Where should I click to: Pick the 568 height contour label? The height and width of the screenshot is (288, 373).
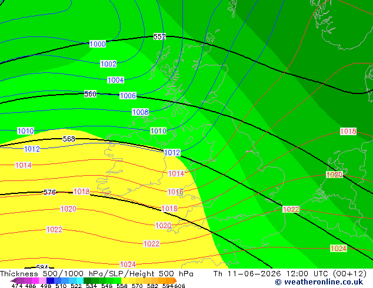(69, 139)
